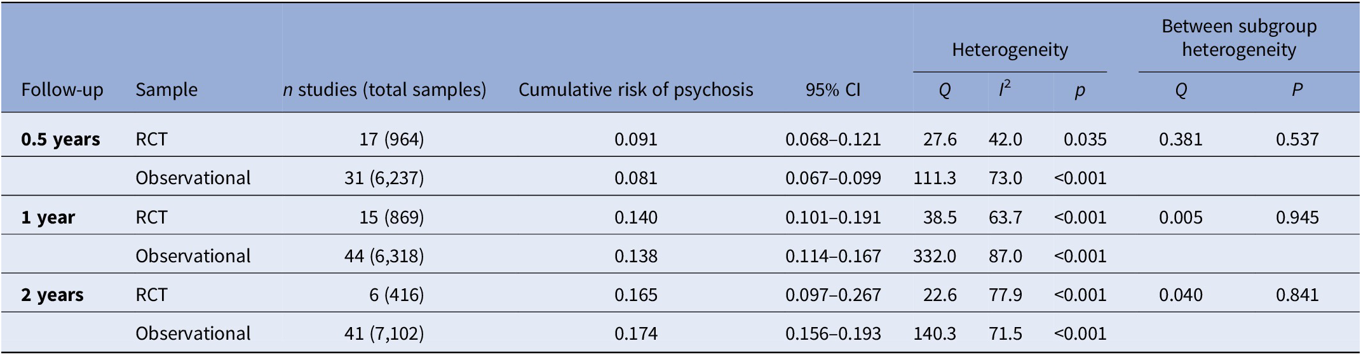Viewport: 1361px width, 355px height.
Task: Click the Follow-up column header
Action: [x=62, y=90]
